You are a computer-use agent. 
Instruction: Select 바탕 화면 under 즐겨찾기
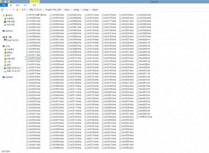point(11,22)
